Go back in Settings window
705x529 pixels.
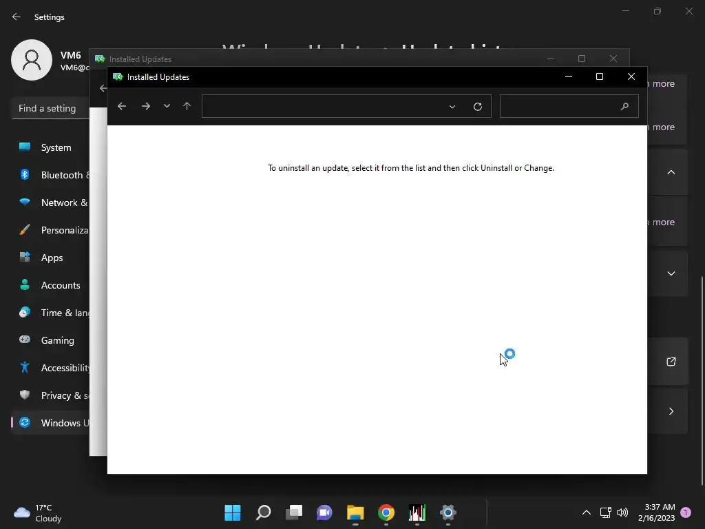tap(17, 17)
